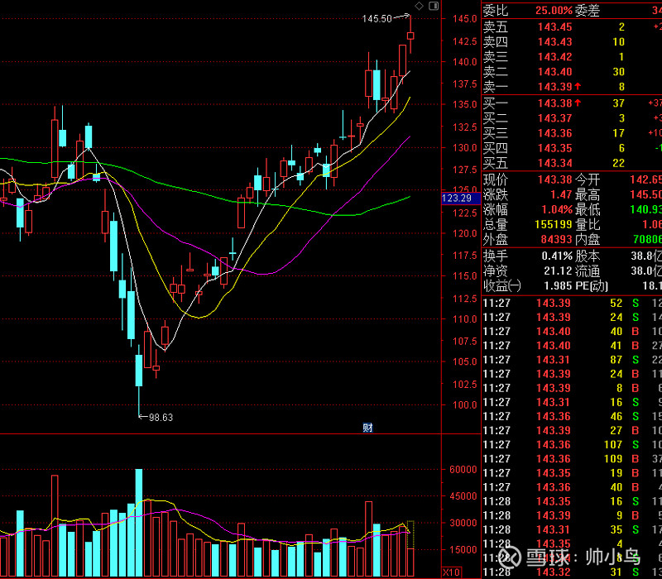This screenshot has width=662, height=579.
Task: Click the 最高 label
Action: 588,195
